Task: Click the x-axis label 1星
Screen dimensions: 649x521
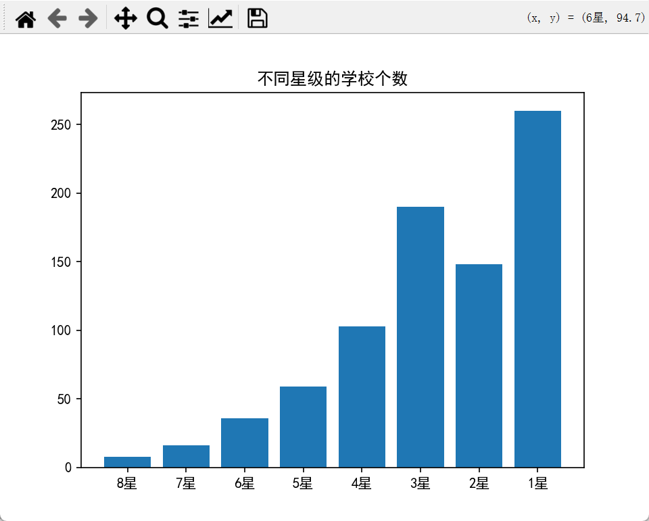Action: tap(537, 483)
